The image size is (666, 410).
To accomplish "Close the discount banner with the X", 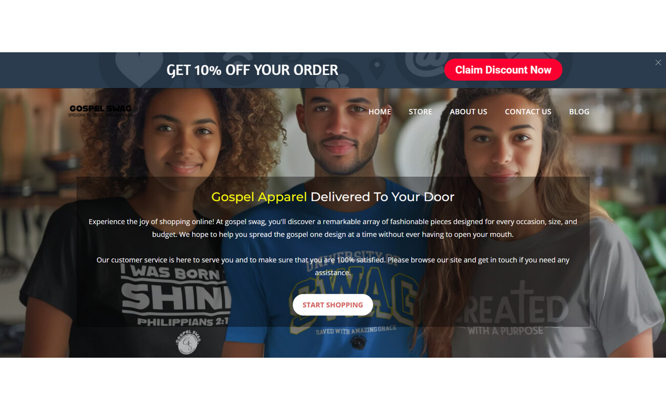I will [x=658, y=63].
